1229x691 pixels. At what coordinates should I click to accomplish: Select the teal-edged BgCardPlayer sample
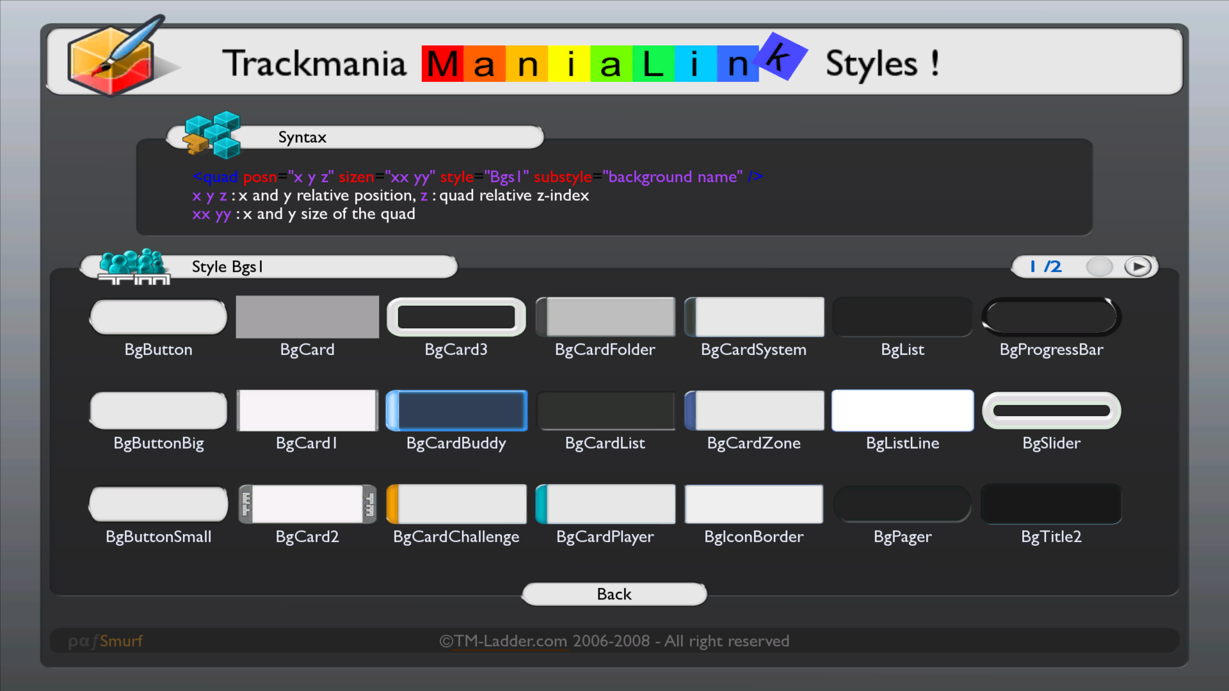click(x=606, y=504)
